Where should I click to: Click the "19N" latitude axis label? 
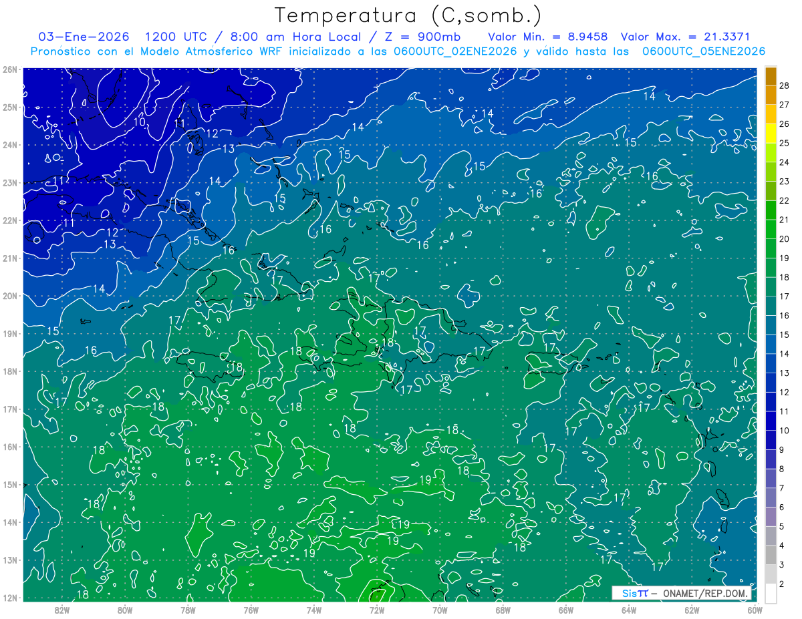click(10, 333)
